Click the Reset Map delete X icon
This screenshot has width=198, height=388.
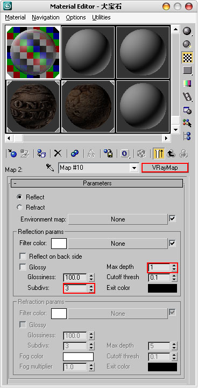58,154
